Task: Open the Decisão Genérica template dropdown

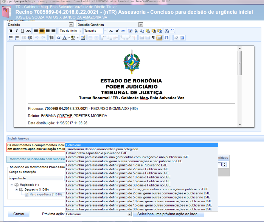Action: pos(141,25)
